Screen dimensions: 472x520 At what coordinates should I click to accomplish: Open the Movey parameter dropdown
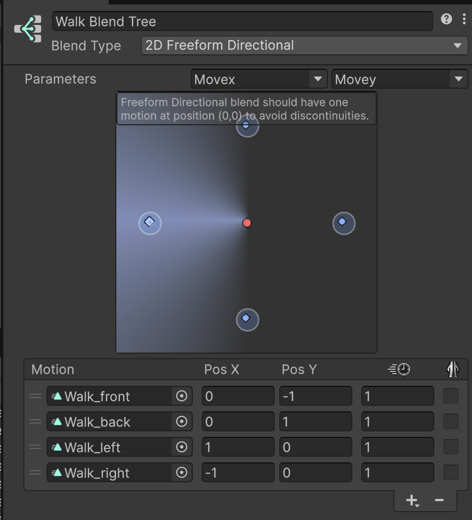coord(399,79)
